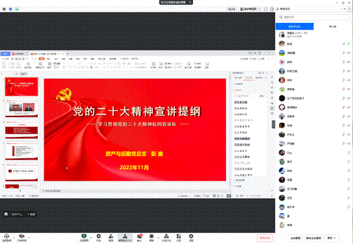Open the Apps icon in meeting toolbar

(x=179, y=237)
